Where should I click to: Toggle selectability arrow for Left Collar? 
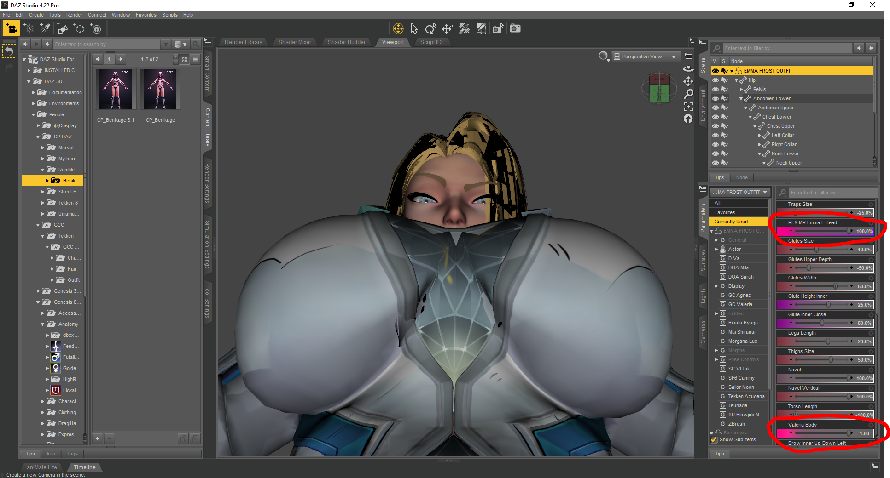click(725, 135)
